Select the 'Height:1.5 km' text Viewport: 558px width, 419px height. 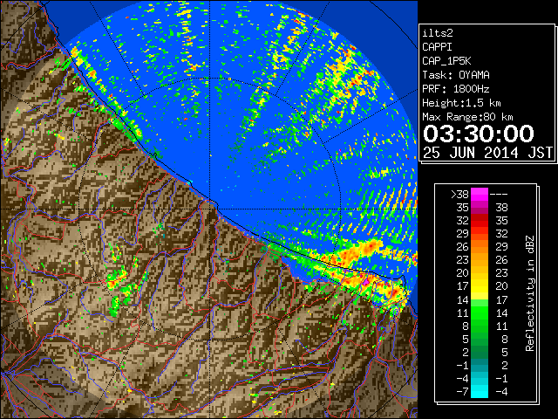pyautogui.click(x=461, y=103)
